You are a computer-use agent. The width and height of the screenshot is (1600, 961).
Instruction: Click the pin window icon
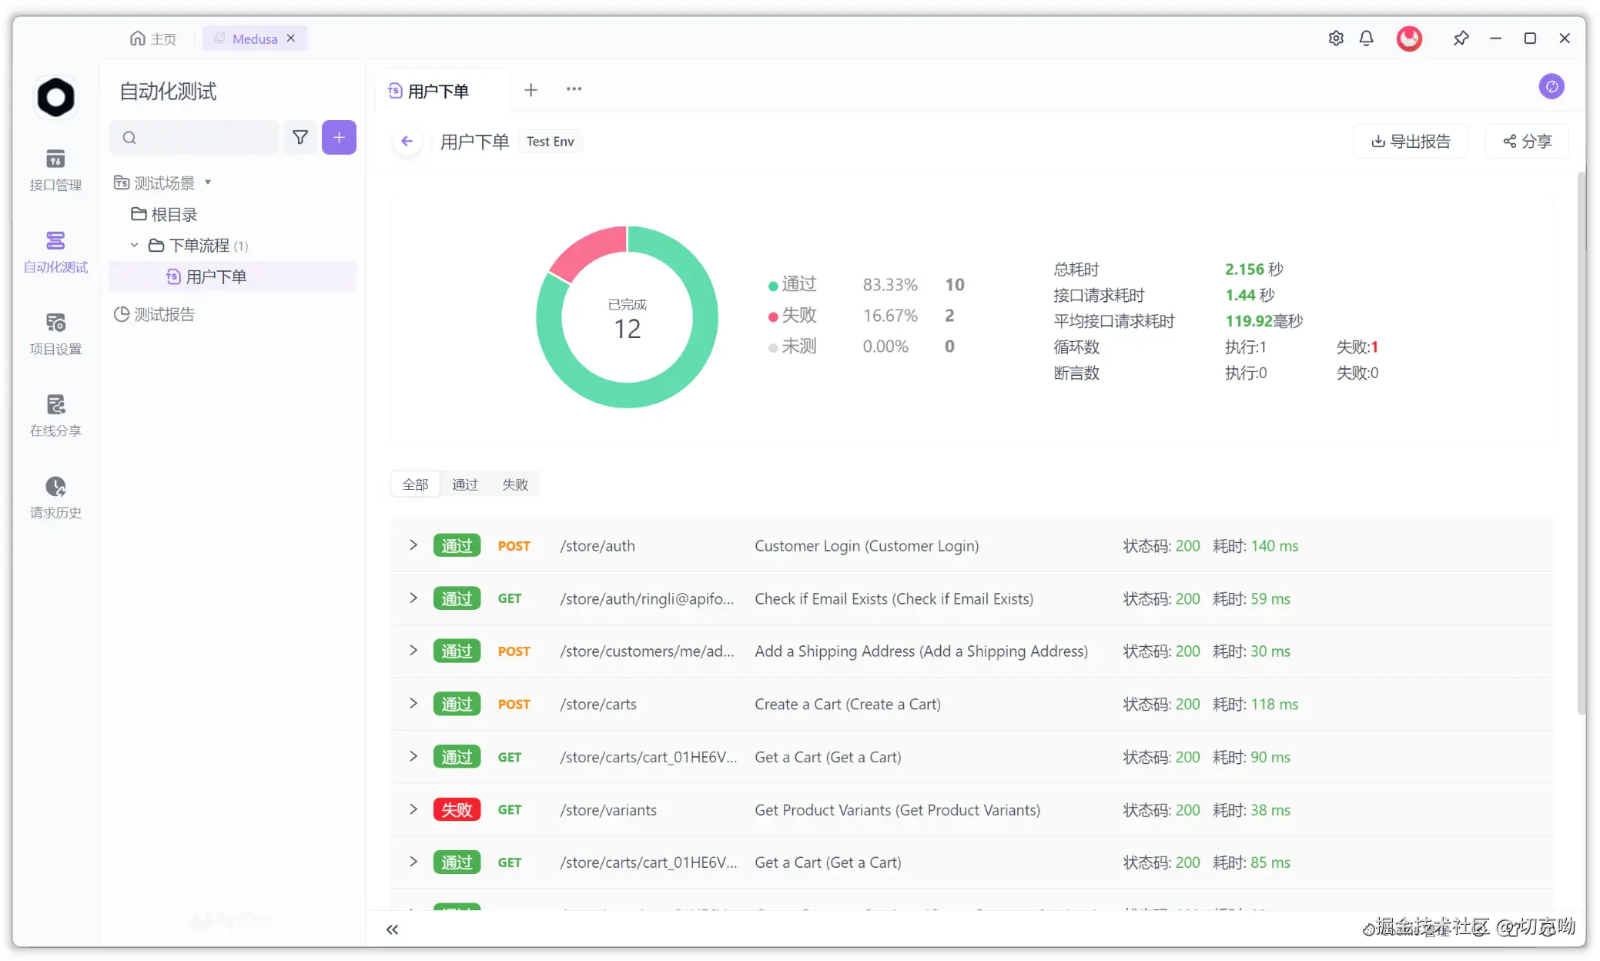(x=1461, y=39)
